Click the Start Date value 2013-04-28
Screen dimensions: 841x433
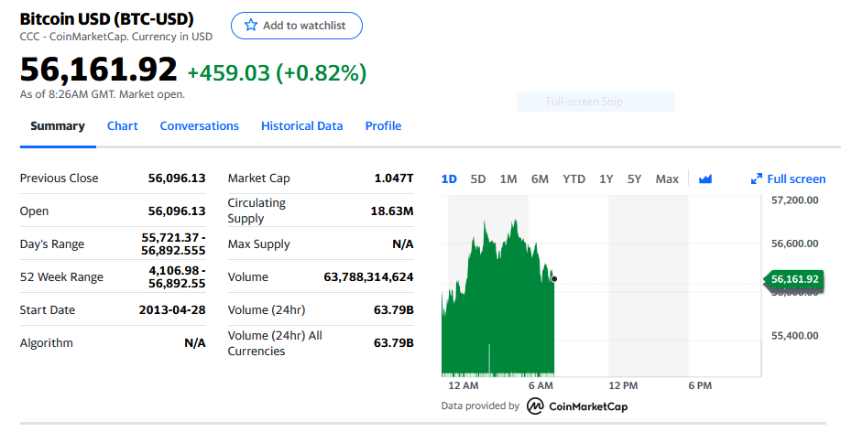click(172, 309)
